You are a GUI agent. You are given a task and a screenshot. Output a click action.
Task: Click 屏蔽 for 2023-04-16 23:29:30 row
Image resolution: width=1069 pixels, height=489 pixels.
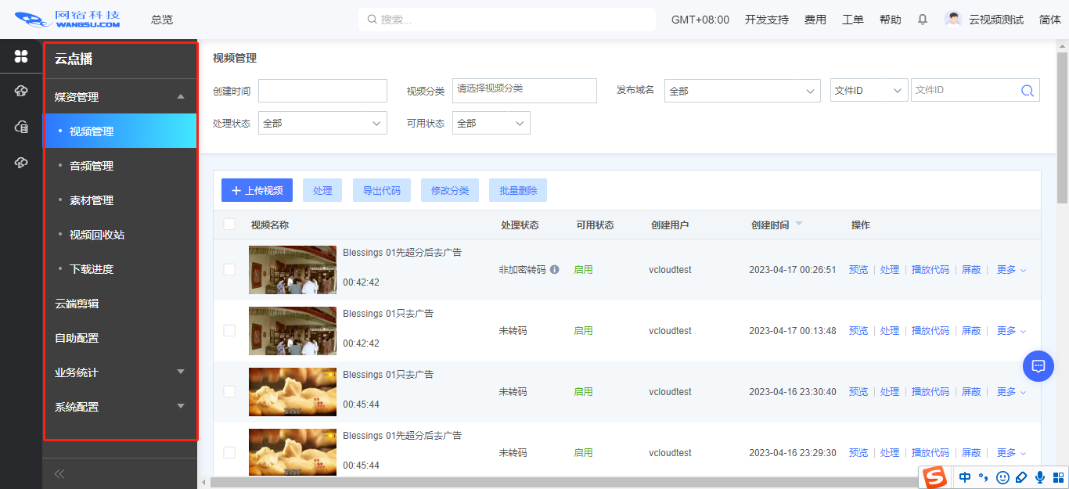(971, 453)
